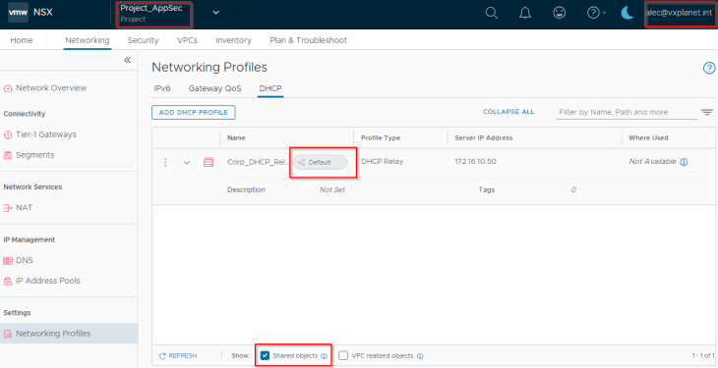This screenshot has width=718, height=368.
Task: Open the alec@vxplanet.int user menu
Action: [680, 13]
